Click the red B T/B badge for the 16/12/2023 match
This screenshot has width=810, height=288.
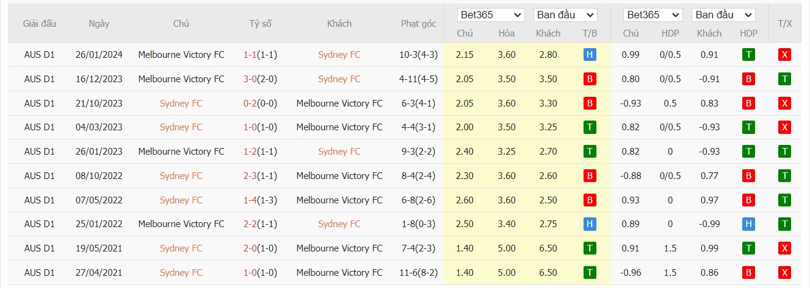(x=590, y=79)
